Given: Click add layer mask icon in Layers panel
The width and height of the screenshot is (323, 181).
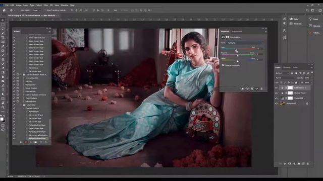Looking at the screenshot, I should 290,163.
